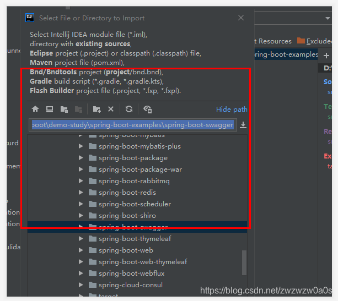Expand the spring-boot-webflux folder

[x=81, y=273]
